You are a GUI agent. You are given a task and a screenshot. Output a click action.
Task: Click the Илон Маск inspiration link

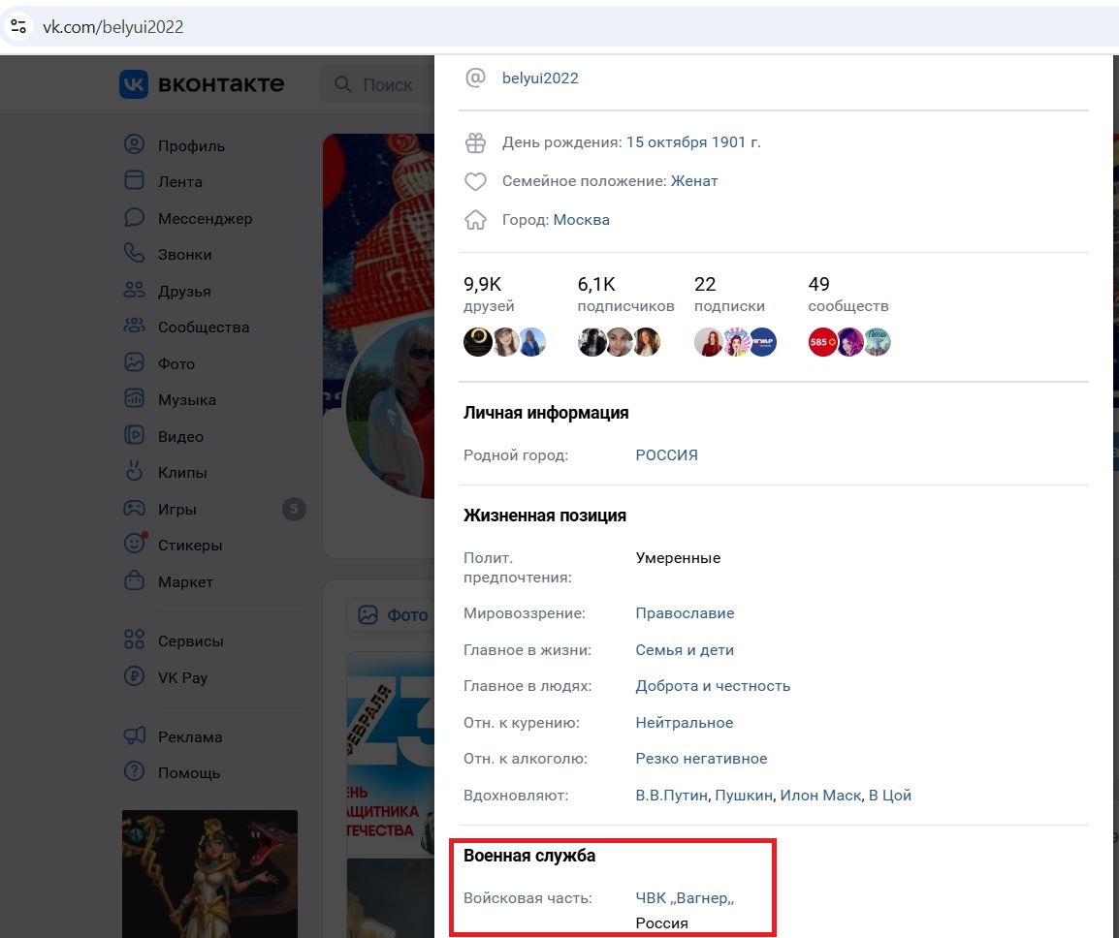(820, 796)
